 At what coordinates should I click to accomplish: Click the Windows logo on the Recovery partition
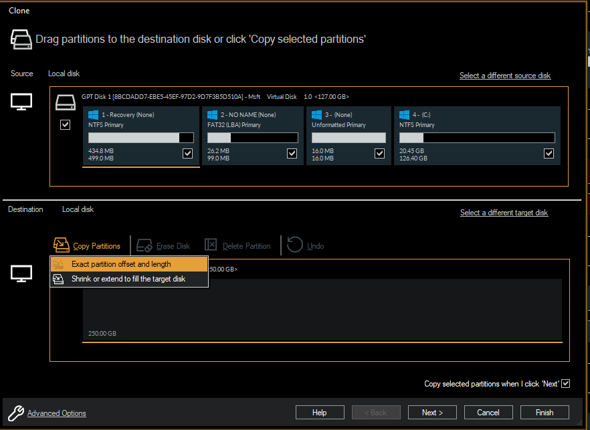(x=93, y=114)
